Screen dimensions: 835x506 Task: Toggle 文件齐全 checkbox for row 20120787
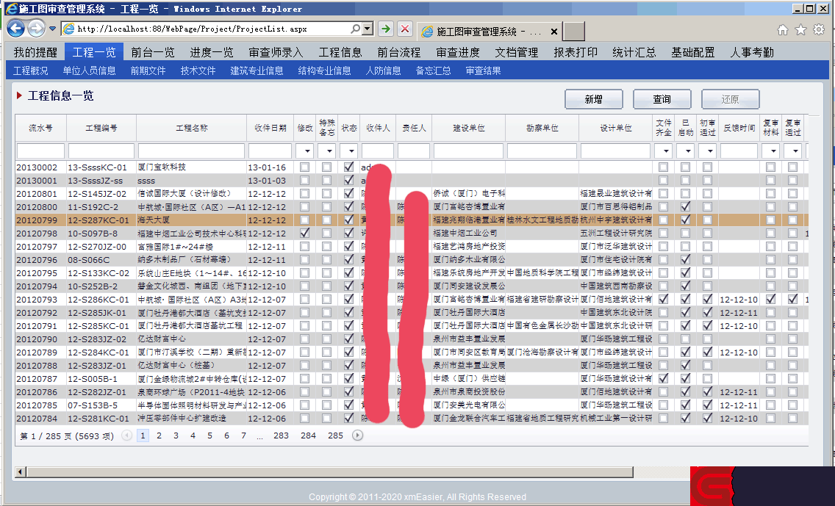pos(663,378)
